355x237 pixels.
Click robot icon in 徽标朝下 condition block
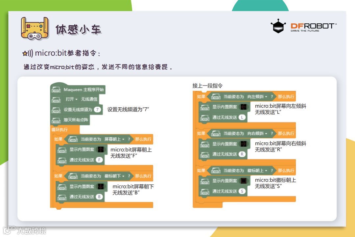coord(73,176)
